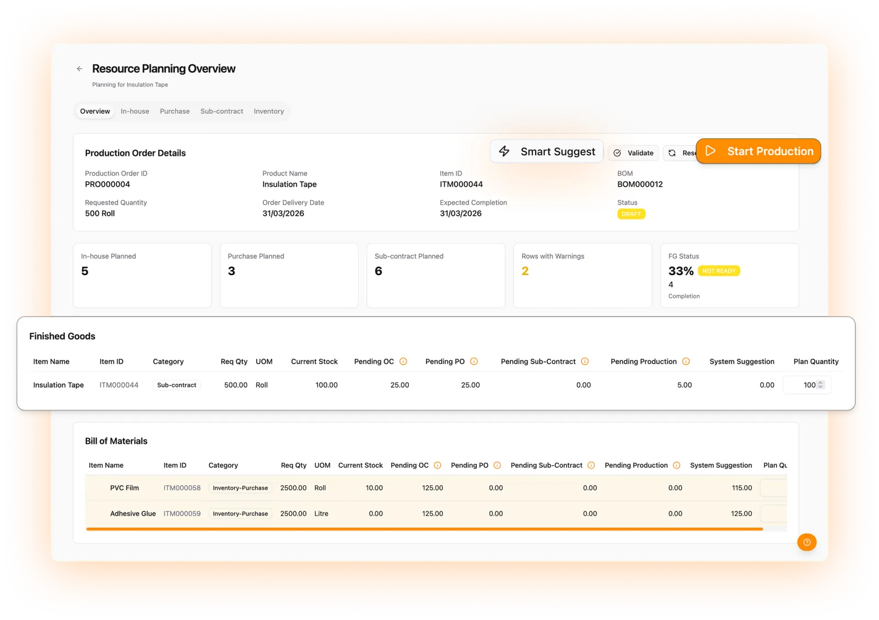Click the Start Production button
This screenshot has height=620, width=879.
click(x=758, y=151)
